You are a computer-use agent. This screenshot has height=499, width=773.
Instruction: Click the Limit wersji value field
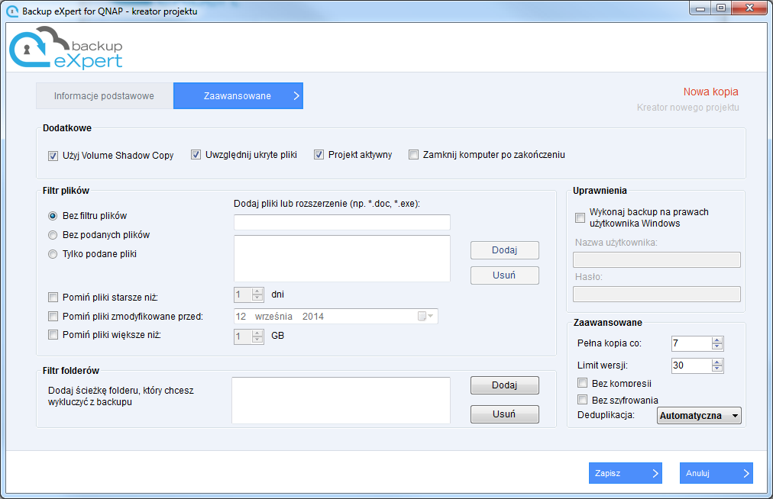pyautogui.click(x=692, y=365)
